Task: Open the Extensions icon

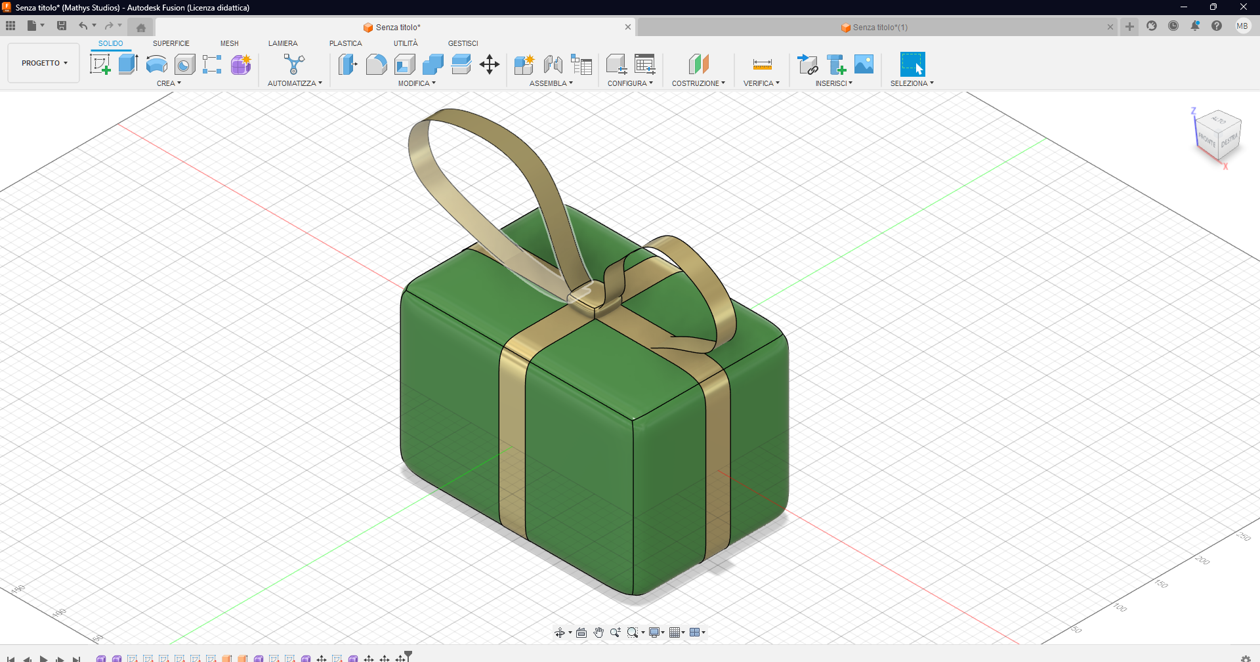Action: point(1152,26)
